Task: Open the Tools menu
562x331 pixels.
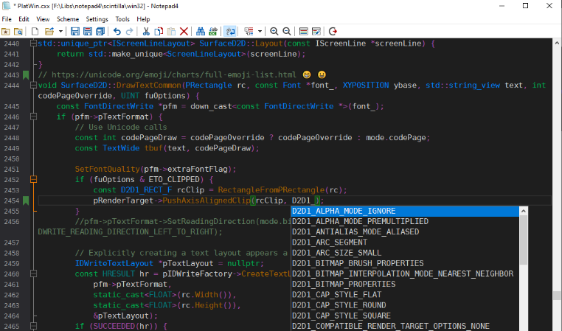Action: point(122,18)
